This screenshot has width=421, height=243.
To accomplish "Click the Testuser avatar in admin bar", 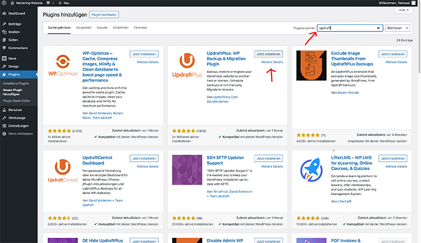I will 414,3.
